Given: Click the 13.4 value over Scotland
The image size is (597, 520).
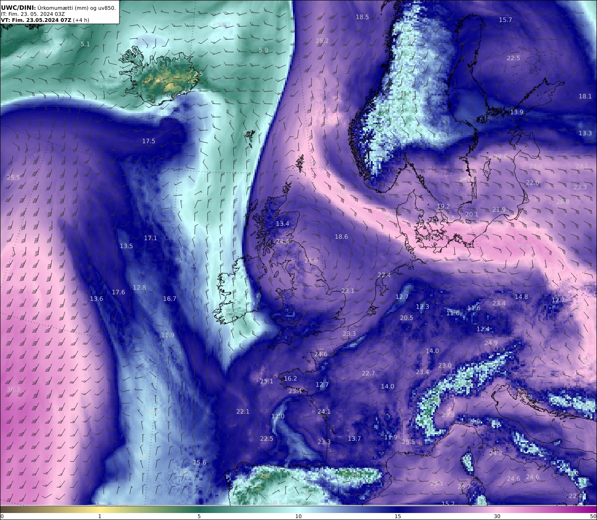Looking at the screenshot, I should [x=283, y=223].
